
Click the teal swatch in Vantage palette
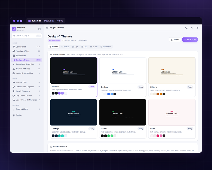[x=59, y=136]
